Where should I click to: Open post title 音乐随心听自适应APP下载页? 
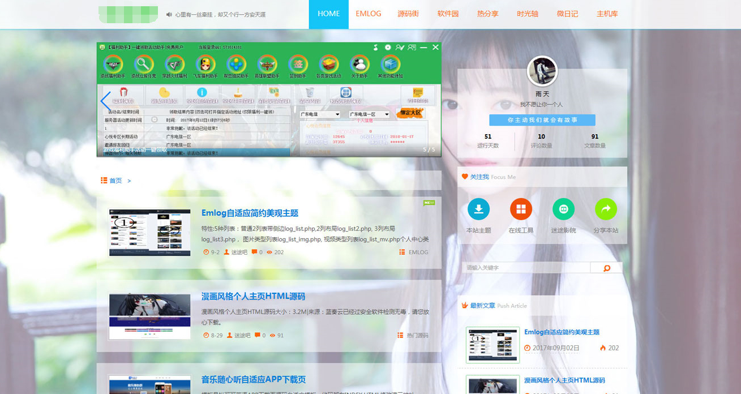pyautogui.click(x=254, y=379)
